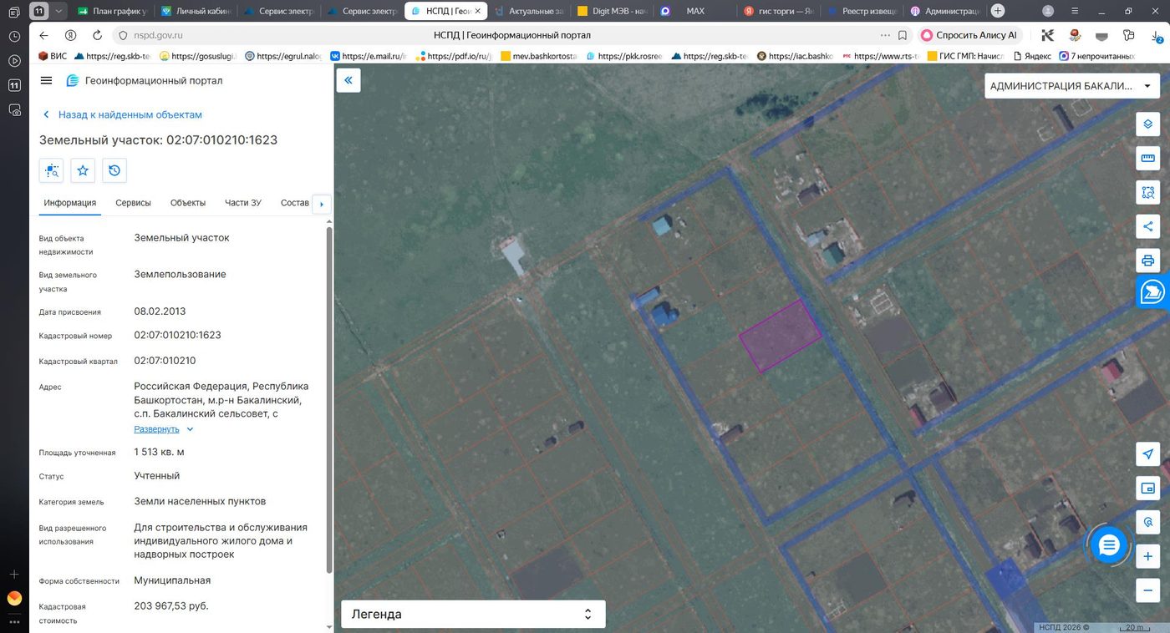The height and width of the screenshot is (633, 1170).
Task: Click the Землепользование value
Action: coord(180,274)
